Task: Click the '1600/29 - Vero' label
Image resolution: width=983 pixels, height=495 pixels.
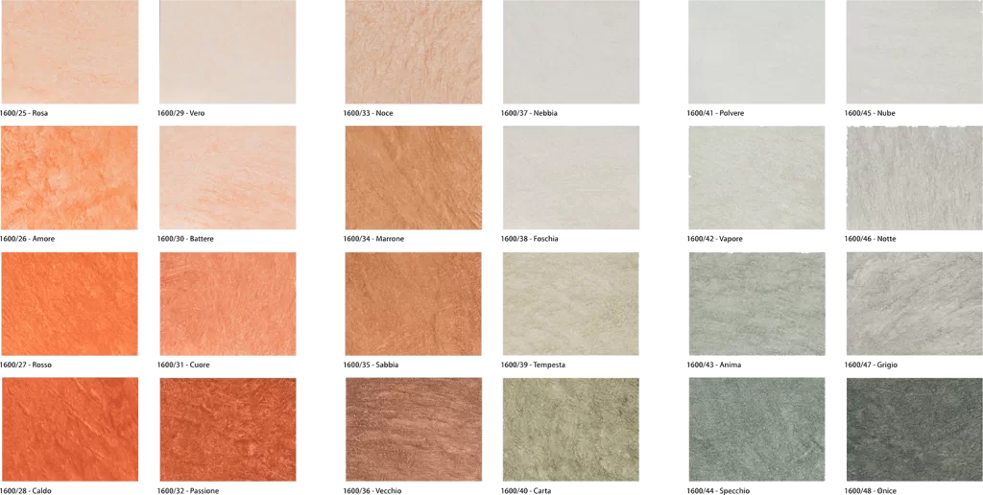Action: point(181,113)
